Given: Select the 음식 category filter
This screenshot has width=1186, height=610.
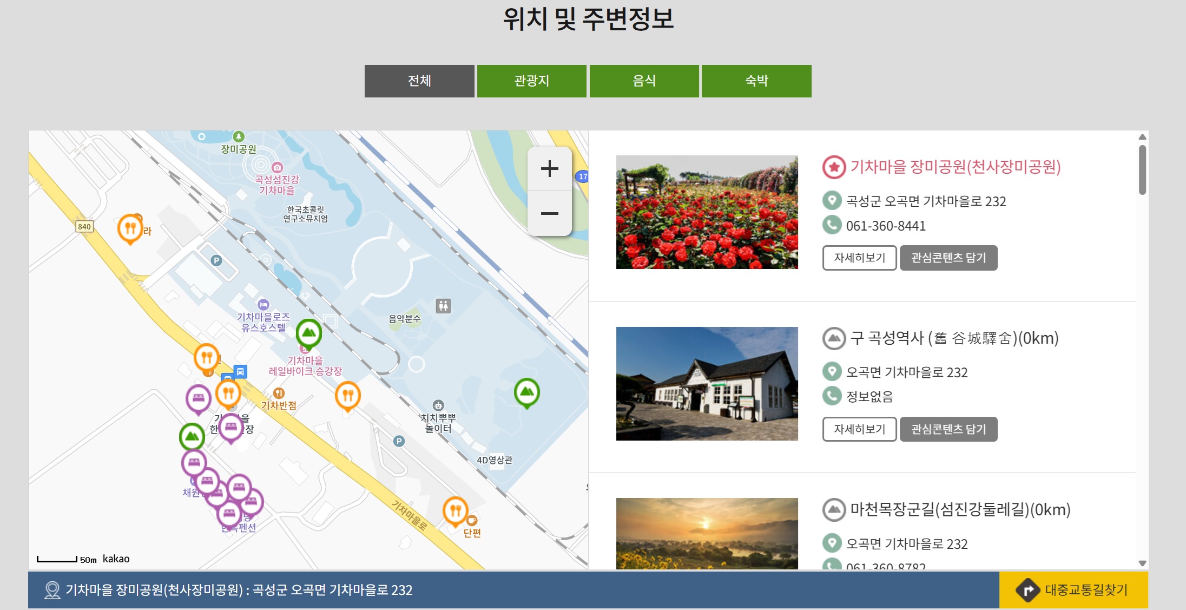Looking at the screenshot, I should pyautogui.click(x=644, y=80).
